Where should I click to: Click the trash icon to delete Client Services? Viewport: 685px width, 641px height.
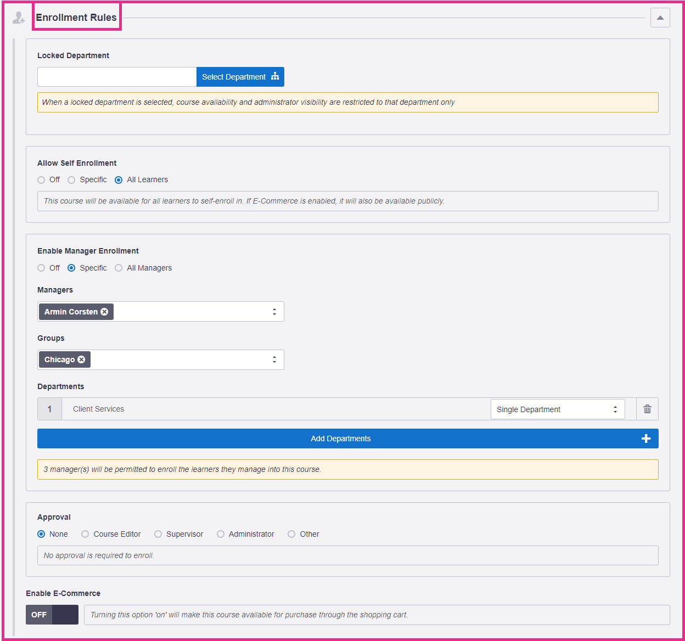click(x=647, y=409)
